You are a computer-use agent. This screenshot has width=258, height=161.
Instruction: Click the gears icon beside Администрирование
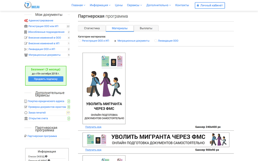coord(26,21)
